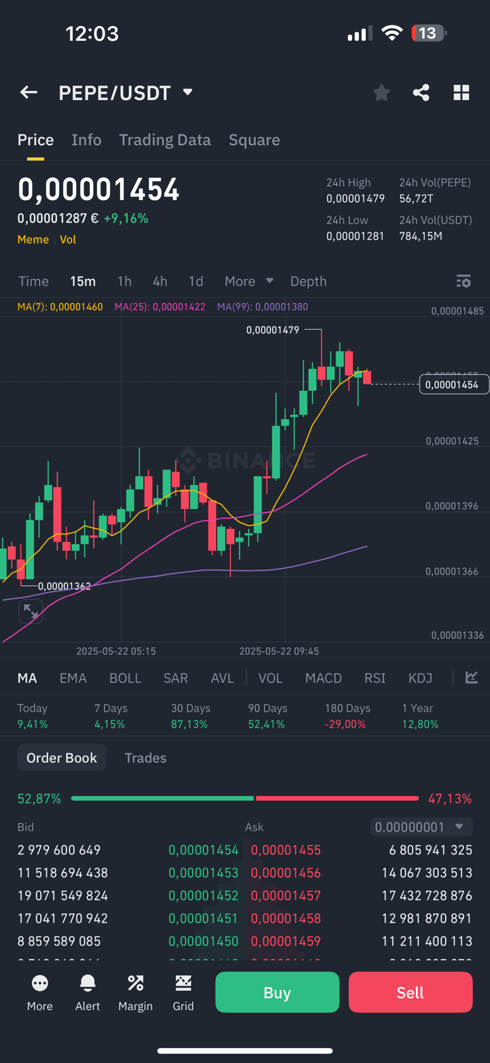Toggle the MA indicator
The width and height of the screenshot is (490, 1063).
(27, 678)
